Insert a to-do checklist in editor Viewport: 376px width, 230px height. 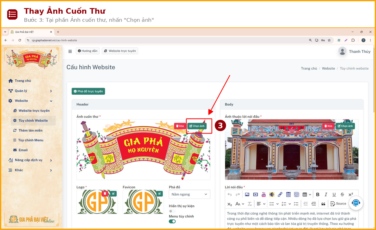(x=296, y=204)
